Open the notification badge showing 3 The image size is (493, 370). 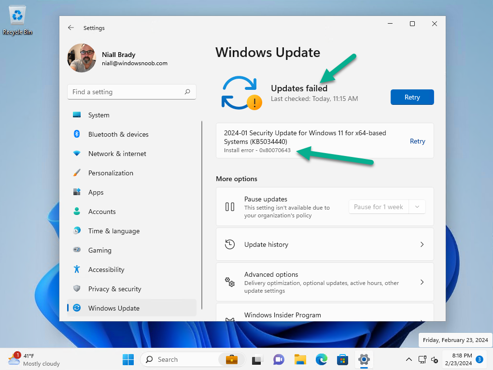tap(479, 359)
